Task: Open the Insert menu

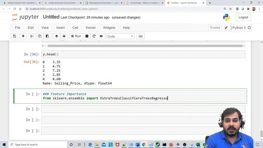Action: click(x=60, y=28)
